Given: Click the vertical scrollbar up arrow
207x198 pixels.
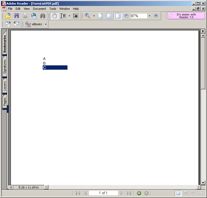Looking at the screenshot, I should 203,36.
